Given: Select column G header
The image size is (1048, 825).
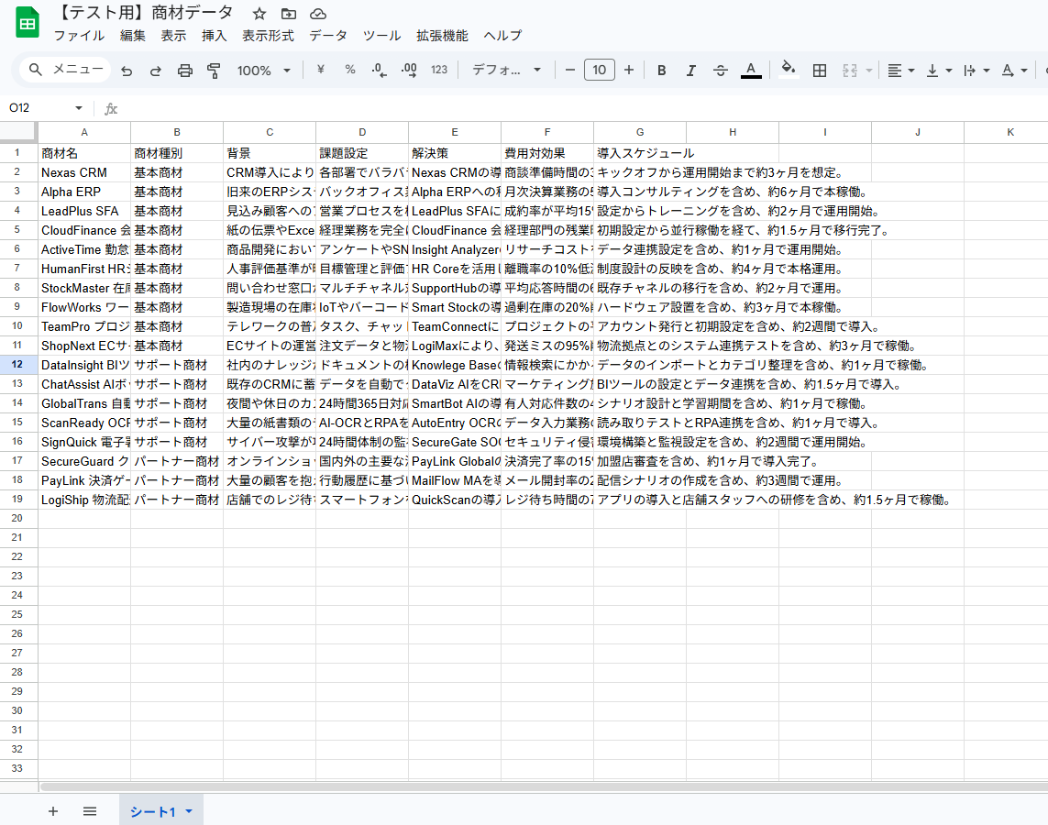Looking at the screenshot, I should (640, 132).
